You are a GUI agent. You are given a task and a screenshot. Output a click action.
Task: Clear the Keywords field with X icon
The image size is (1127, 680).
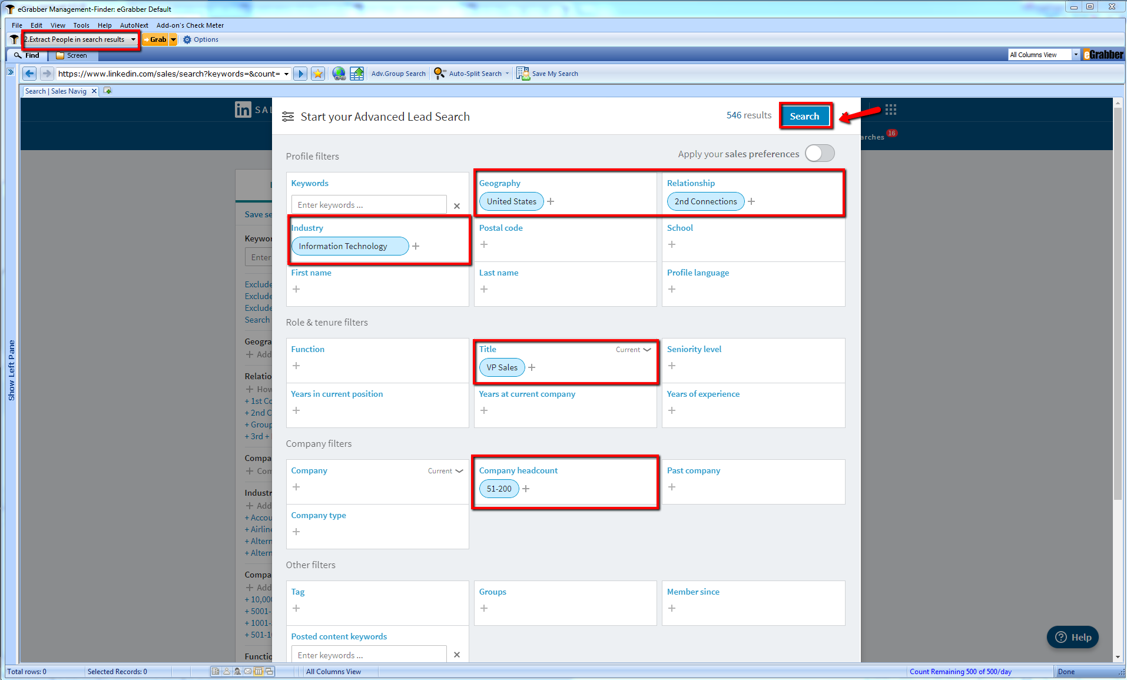(457, 205)
